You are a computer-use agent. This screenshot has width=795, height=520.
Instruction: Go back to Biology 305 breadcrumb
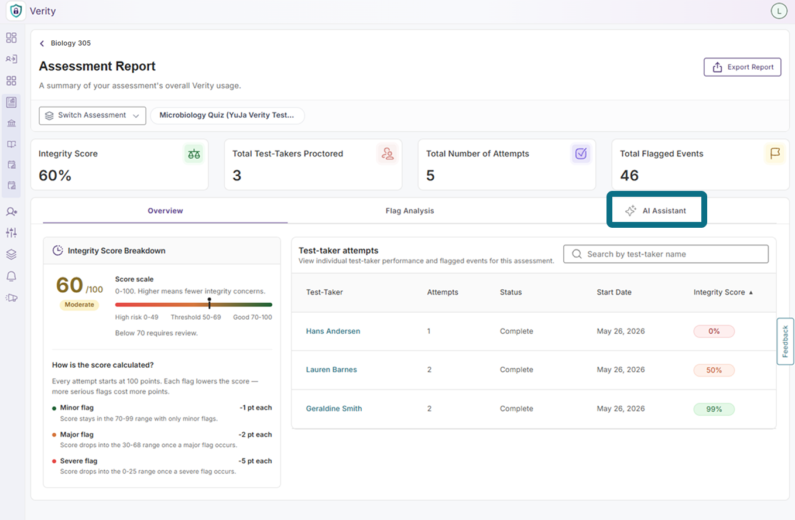71,43
